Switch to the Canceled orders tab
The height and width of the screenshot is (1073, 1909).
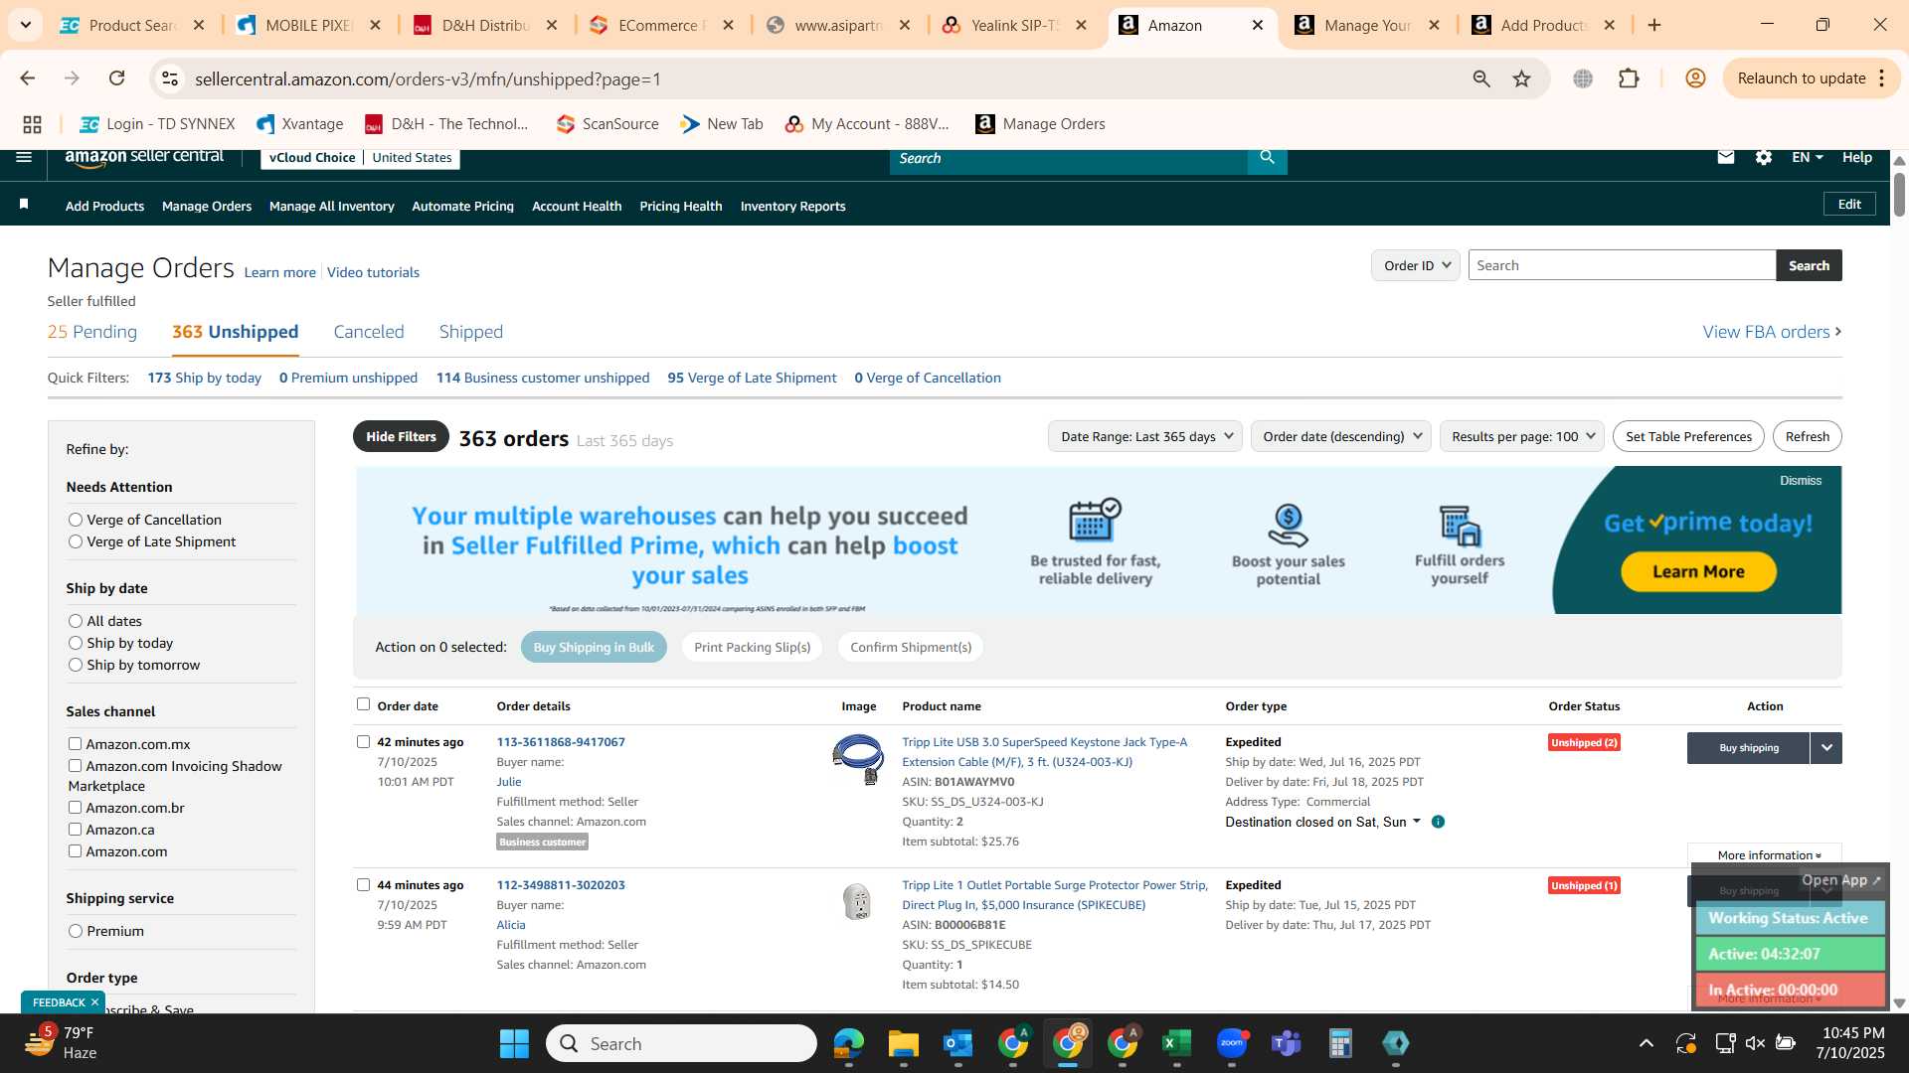click(x=369, y=332)
